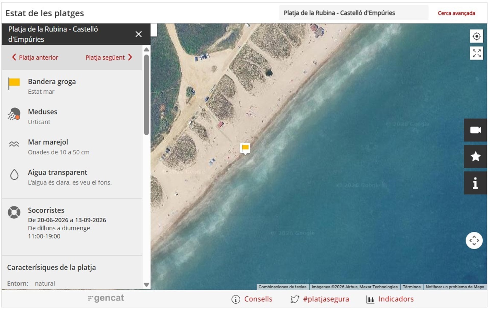Close the Platja de la Rubina panel

pyautogui.click(x=138, y=34)
